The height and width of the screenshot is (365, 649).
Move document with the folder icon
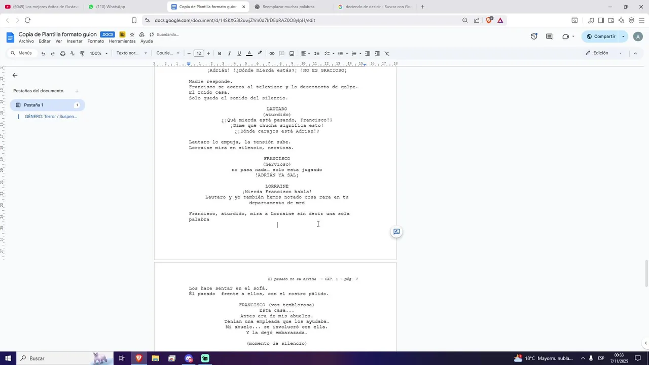point(141,34)
